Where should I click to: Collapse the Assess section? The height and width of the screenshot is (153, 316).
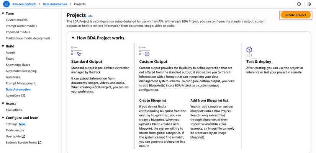coord(3,104)
